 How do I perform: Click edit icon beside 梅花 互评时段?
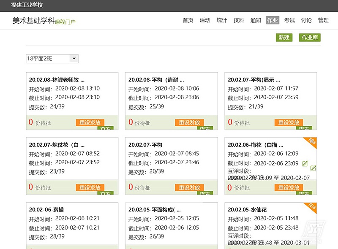coord(313,168)
